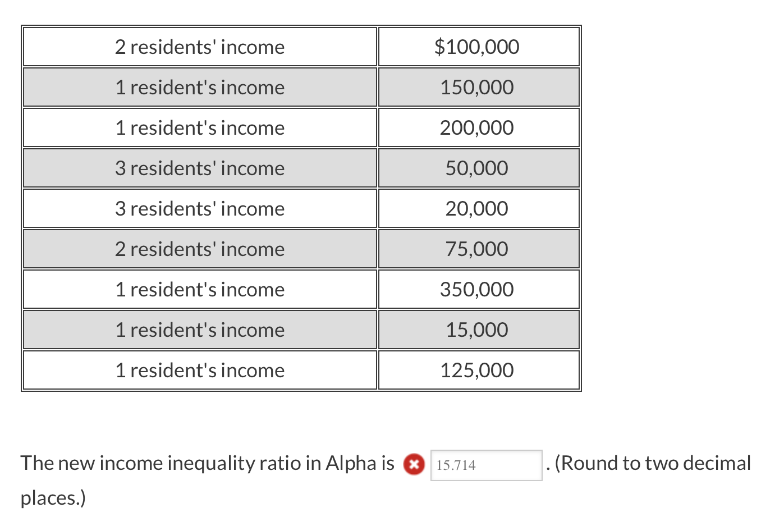Select the 3 residents' income 50,000 row
Screen dimensions: 761x512
coord(301,168)
